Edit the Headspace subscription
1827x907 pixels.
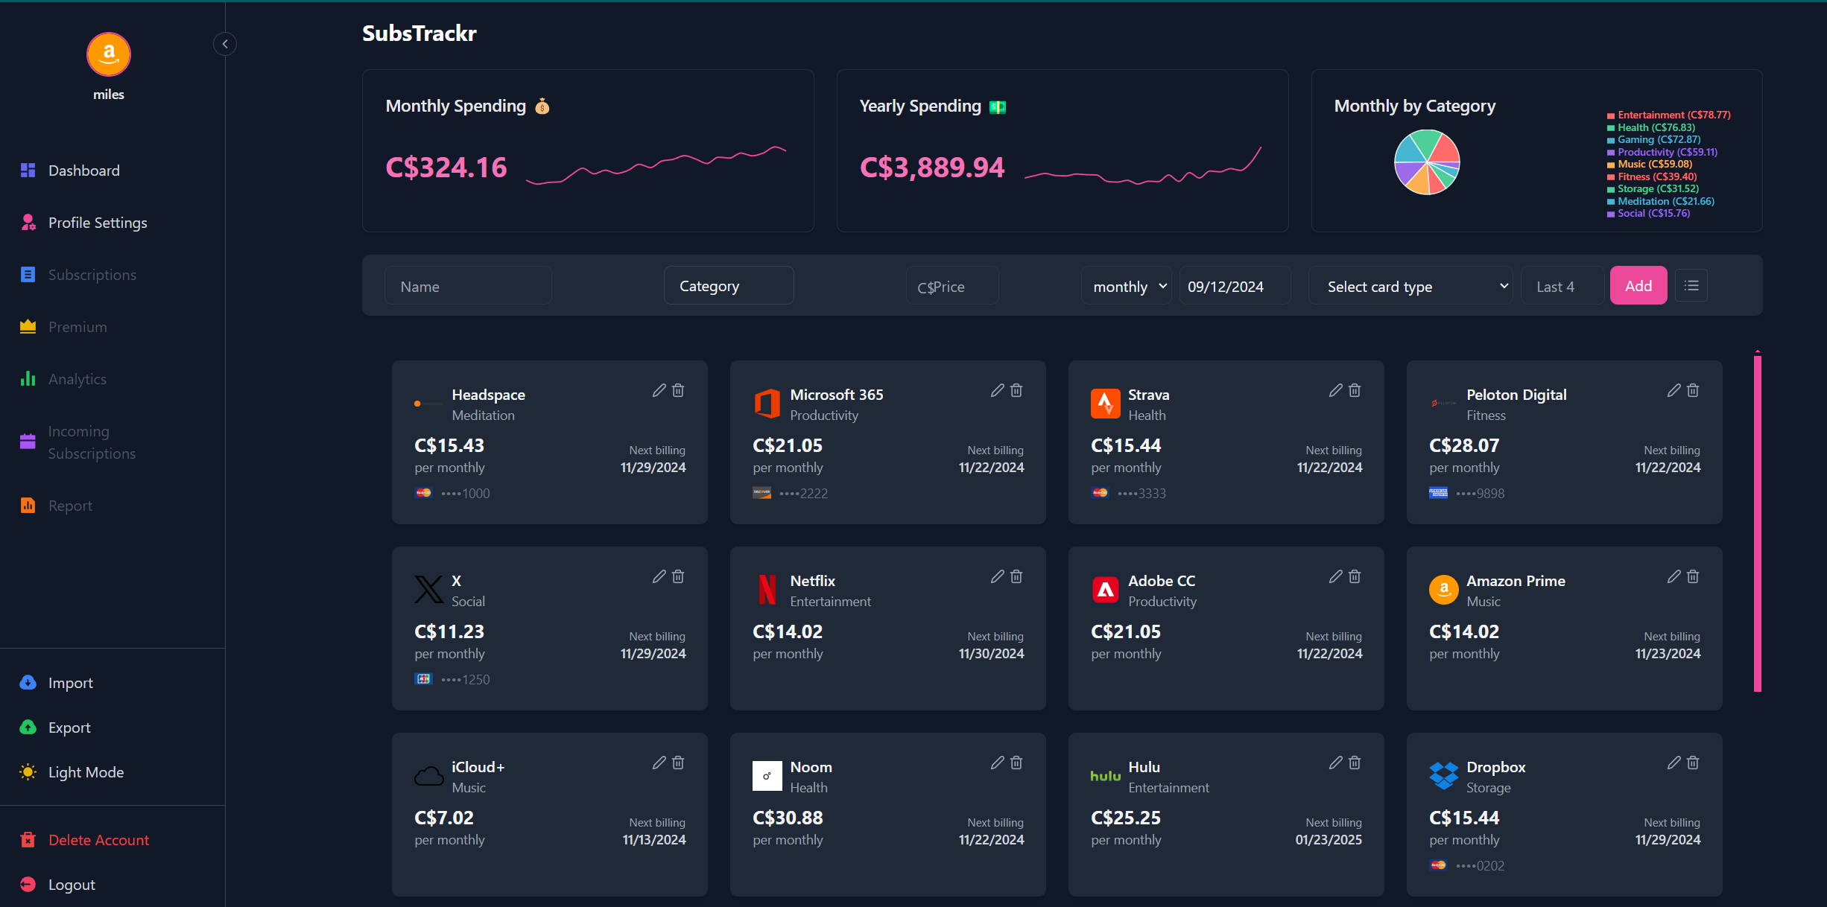coord(659,390)
